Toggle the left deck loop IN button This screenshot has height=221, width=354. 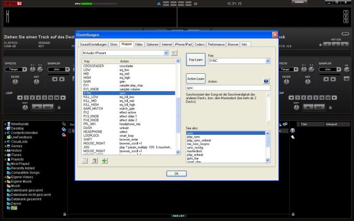coord(37,107)
